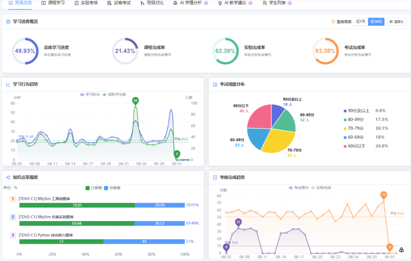Screen dimensions: 411x261
Task: Click the people icon beside 学生列表
Action: pos(265,3)
